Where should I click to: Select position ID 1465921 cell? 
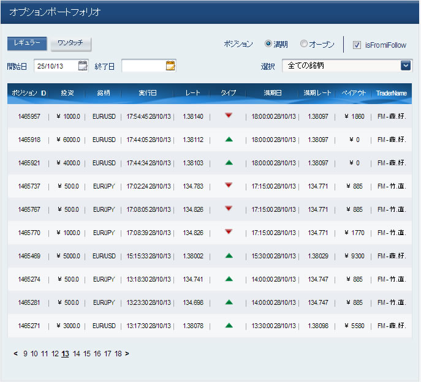point(29,163)
